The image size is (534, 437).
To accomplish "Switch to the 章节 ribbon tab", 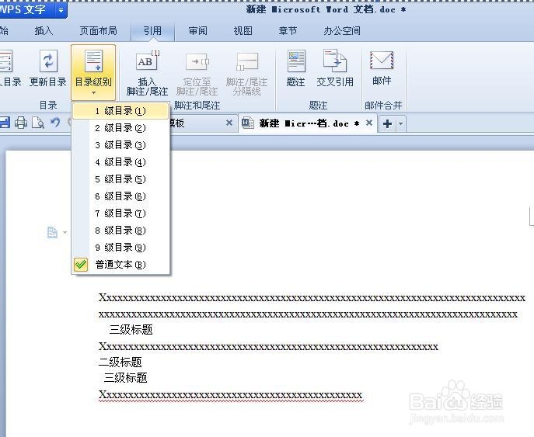I will click(288, 31).
